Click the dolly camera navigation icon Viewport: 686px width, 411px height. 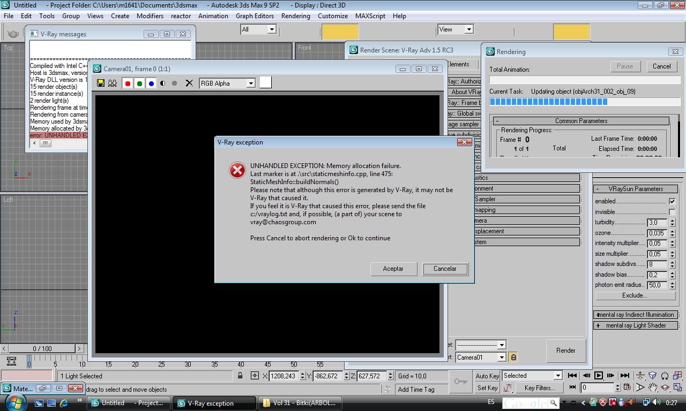(640, 376)
